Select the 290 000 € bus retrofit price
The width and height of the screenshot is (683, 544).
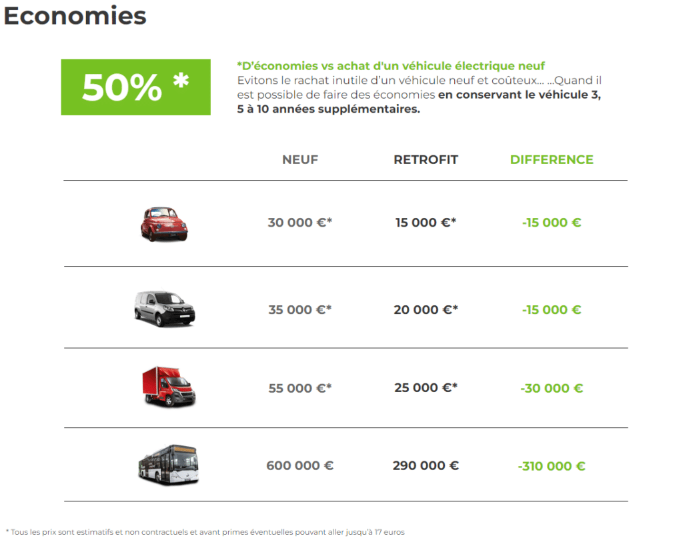click(426, 465)
